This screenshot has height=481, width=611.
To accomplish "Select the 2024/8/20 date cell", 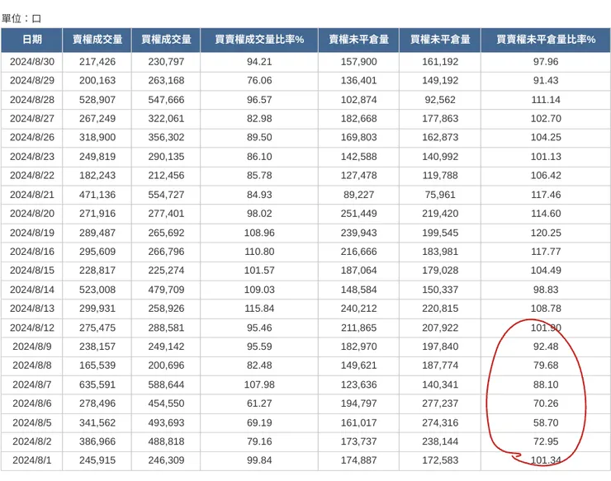I will click(x=32, y=214).
